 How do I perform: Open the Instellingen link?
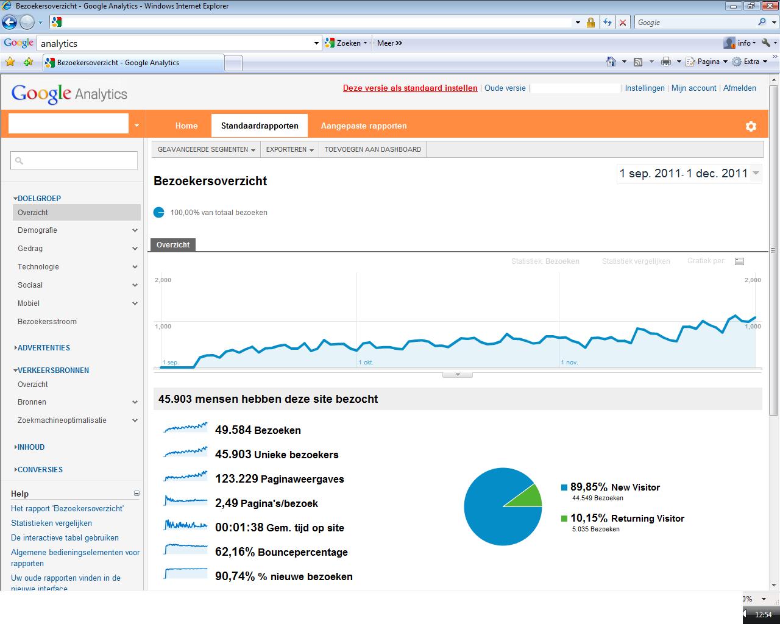coord(645,88)
